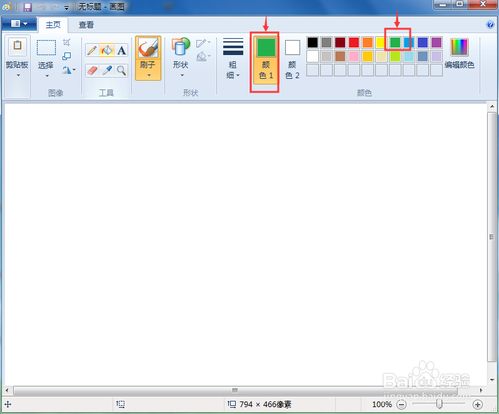This screenshot has width=499, height=414.
Task: Click the 剪贴板 label
Action: [x=17, y=65]
